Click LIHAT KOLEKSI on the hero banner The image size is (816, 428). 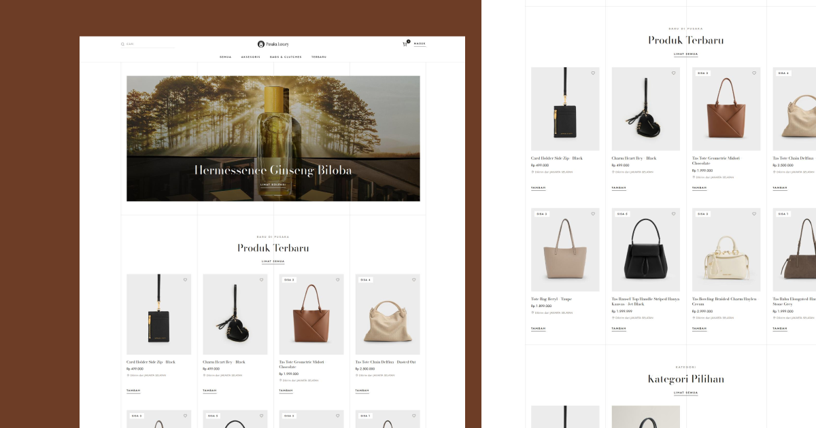(273, 184)
